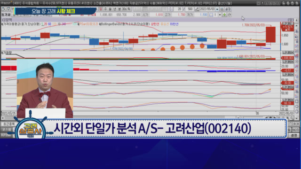Close the volume indicator pane with X
This screenshot has height=169, width=301.
point(292,53)
